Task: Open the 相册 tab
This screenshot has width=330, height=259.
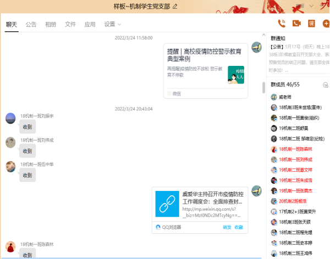Action: pos(51,24)
